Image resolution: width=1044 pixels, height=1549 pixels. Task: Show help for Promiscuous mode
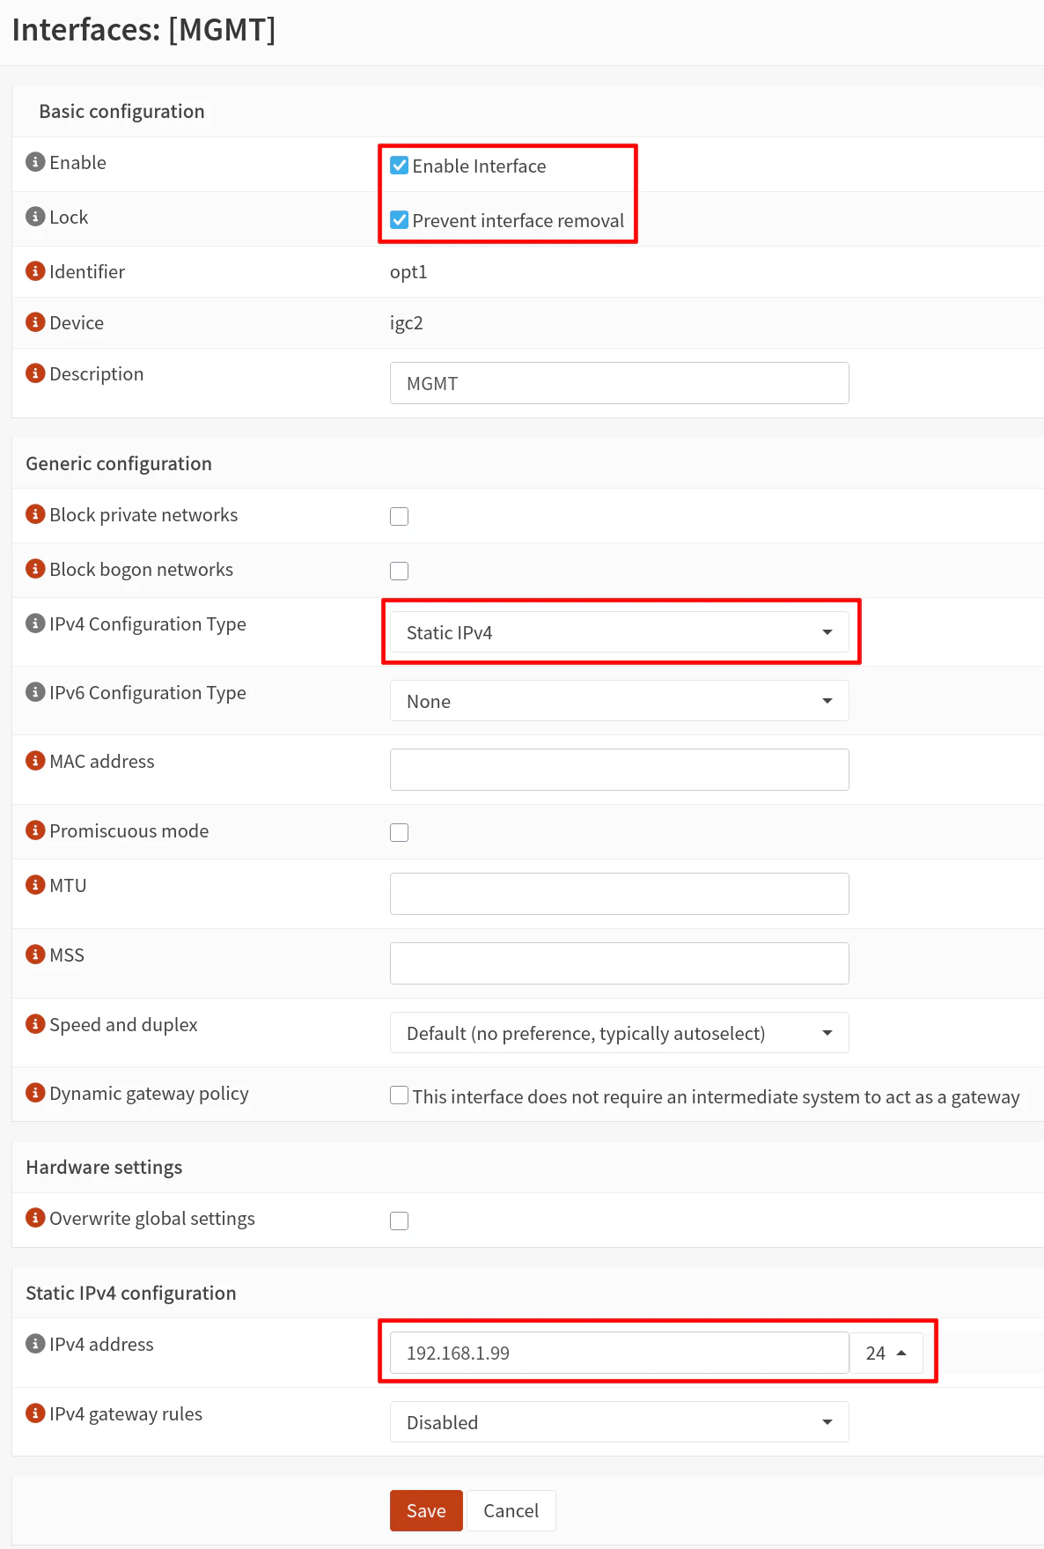[35, 830]
